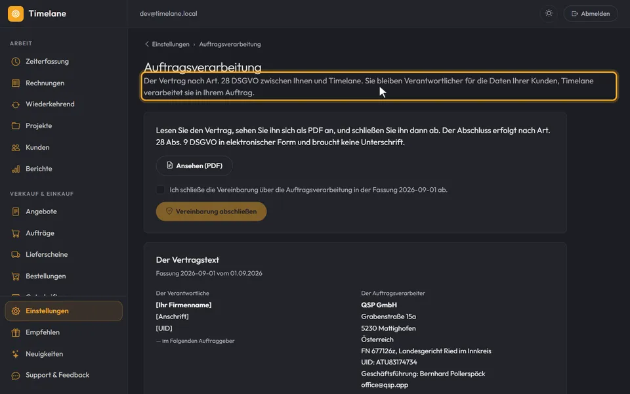Open the Zeiterfassung menu item
630x394 pixels.
pos(64,62)
